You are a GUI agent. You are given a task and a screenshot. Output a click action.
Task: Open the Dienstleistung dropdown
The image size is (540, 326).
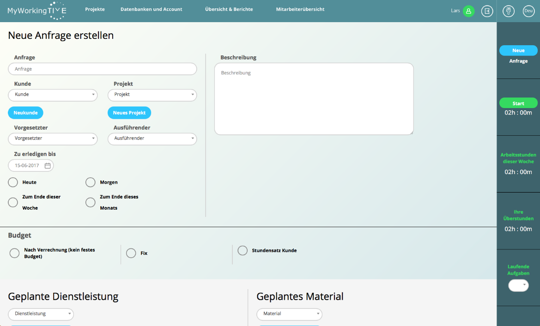click(x=41, y=314)
